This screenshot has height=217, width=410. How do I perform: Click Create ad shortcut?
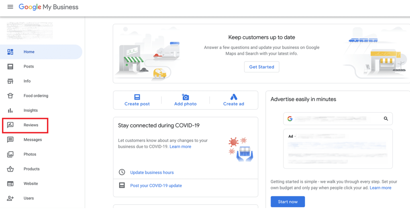233,100
